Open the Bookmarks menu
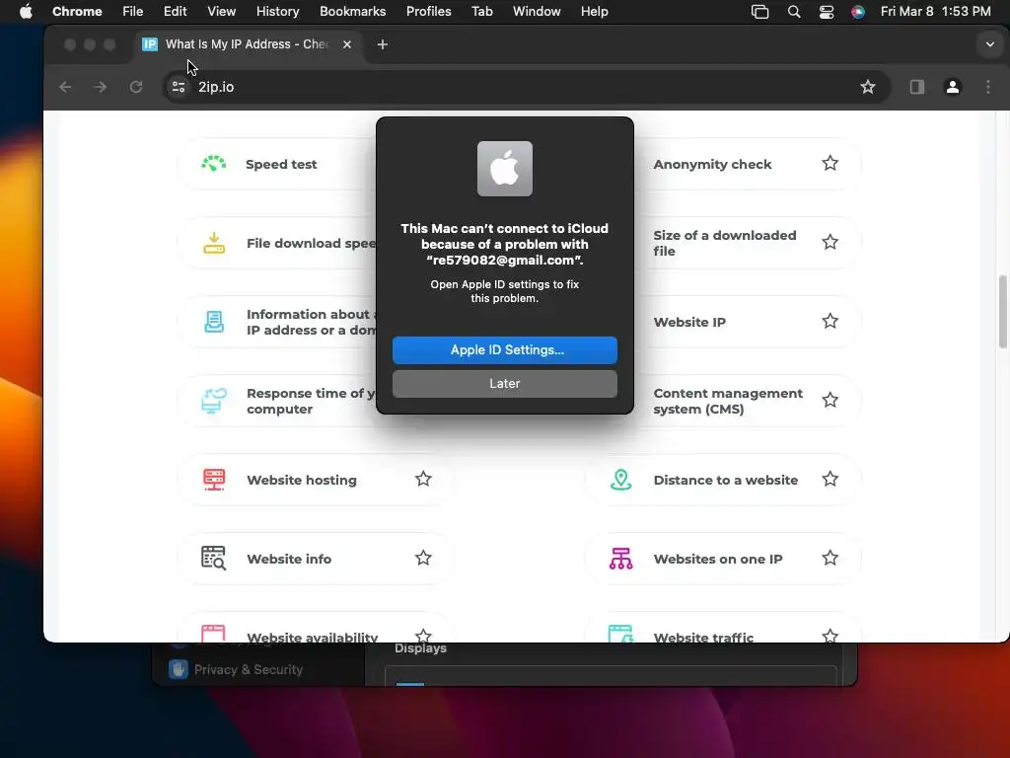 click(x=352, y=12)
